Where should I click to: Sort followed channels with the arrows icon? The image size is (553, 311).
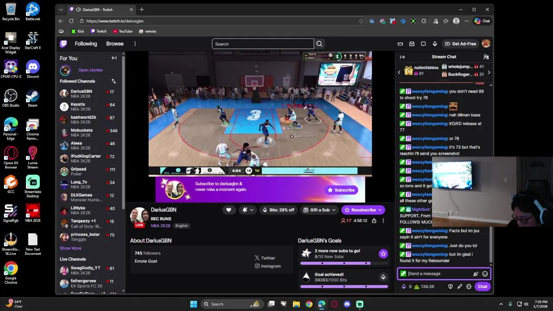[x=114, y=81]
